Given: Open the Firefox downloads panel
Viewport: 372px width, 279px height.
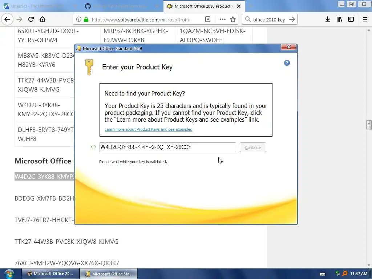Looking at the screenshot, I should pos(328,20).
